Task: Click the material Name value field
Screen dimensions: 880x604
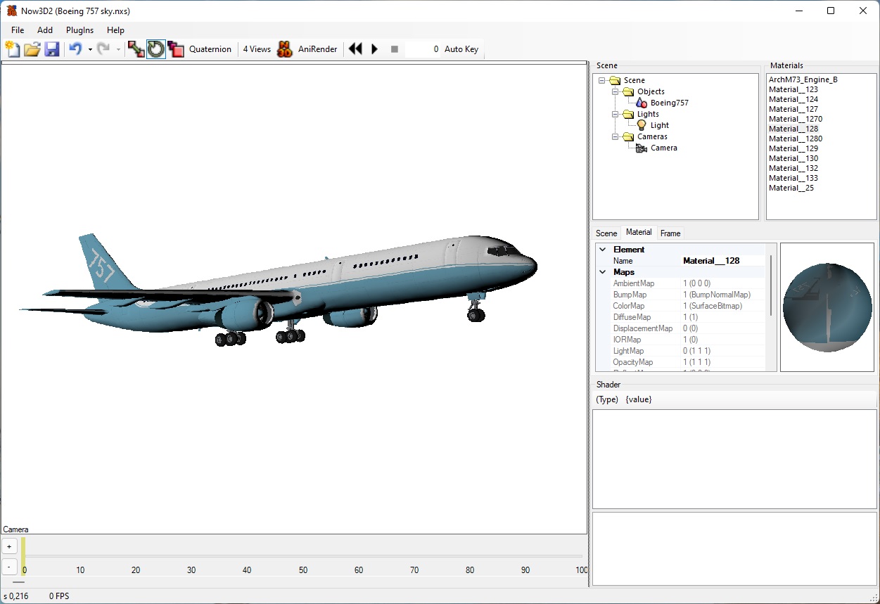Action: pos(723,261)
